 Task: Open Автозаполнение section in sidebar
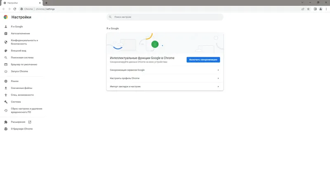click(x=20, y=33)
